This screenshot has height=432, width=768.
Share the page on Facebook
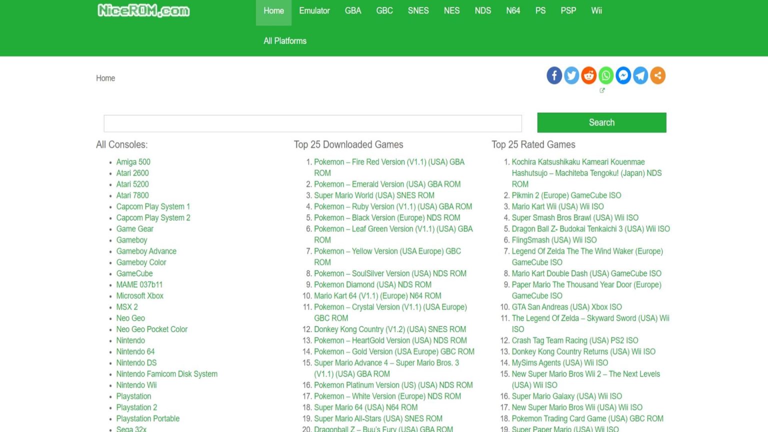pyautogui.click(x=554, y=75)
